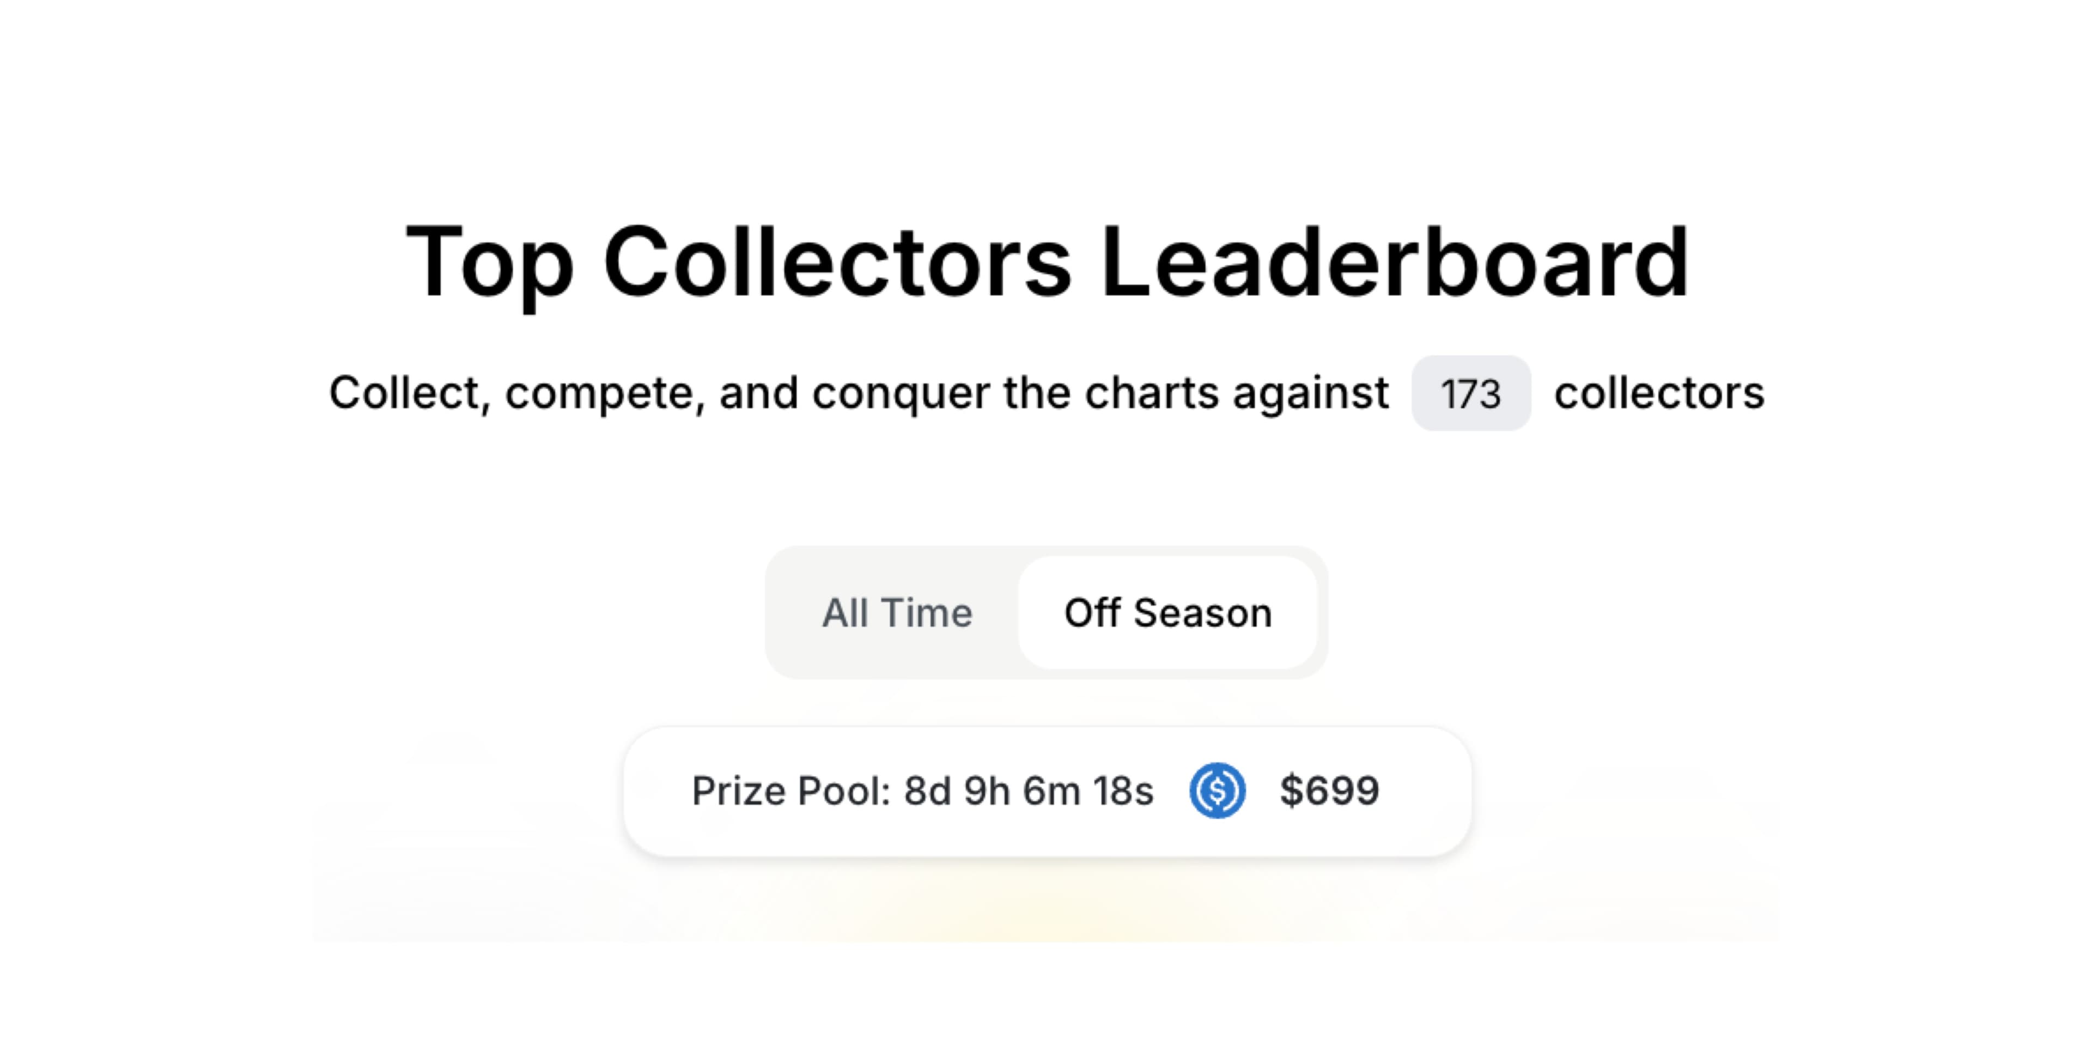Click the 173 collectors count badge
Screen dimensions: 2092x1046
point(1471,393)
